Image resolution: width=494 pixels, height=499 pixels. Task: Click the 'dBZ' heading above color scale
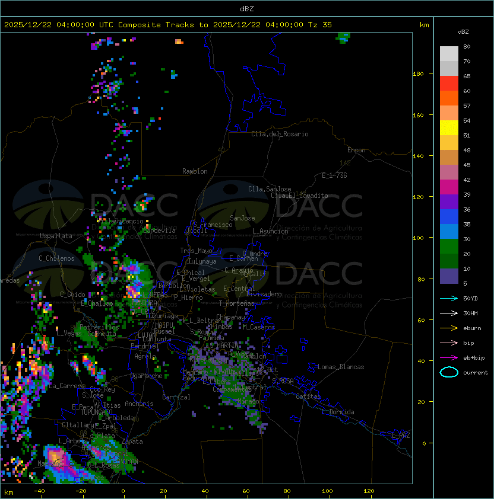pyautogui.click(x=463, y=32)
